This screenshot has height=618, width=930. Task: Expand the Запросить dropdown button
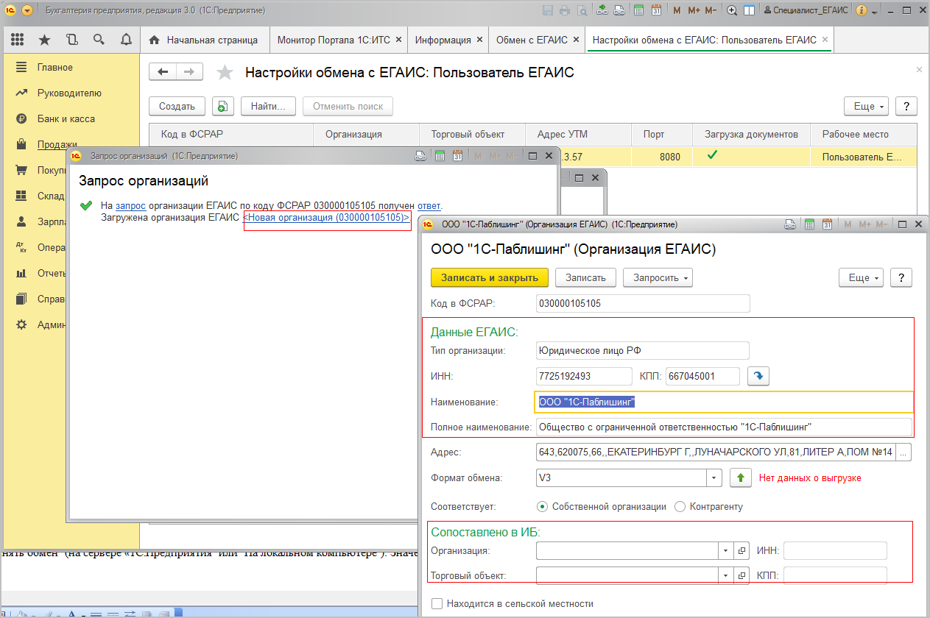(658, 277)
